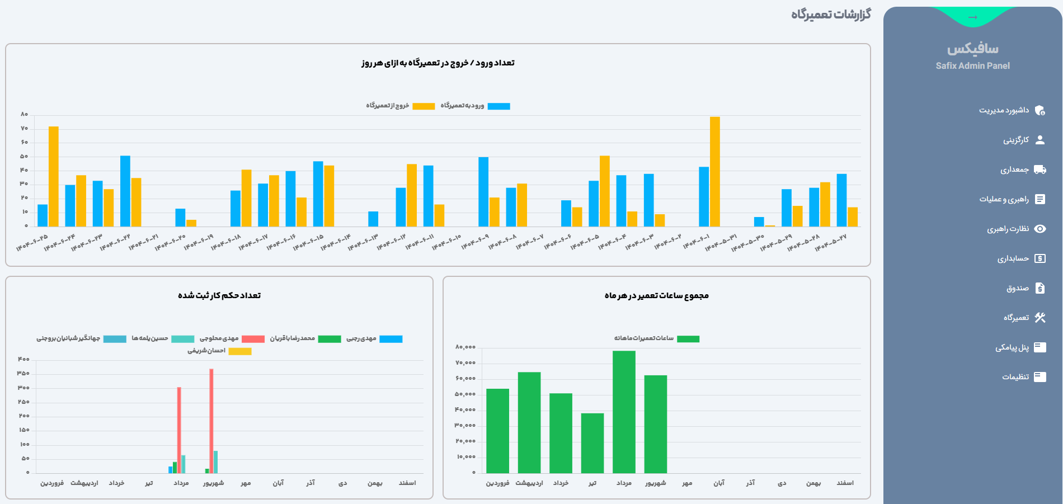Click the truck icon beside جمعداری
The width and height of the screenshot is (1063, 504).
1040,169
